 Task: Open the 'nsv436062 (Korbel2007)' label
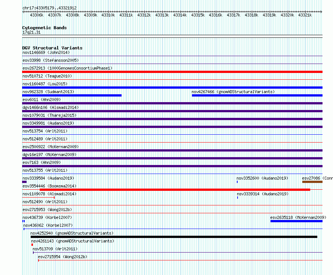point(48,225)
